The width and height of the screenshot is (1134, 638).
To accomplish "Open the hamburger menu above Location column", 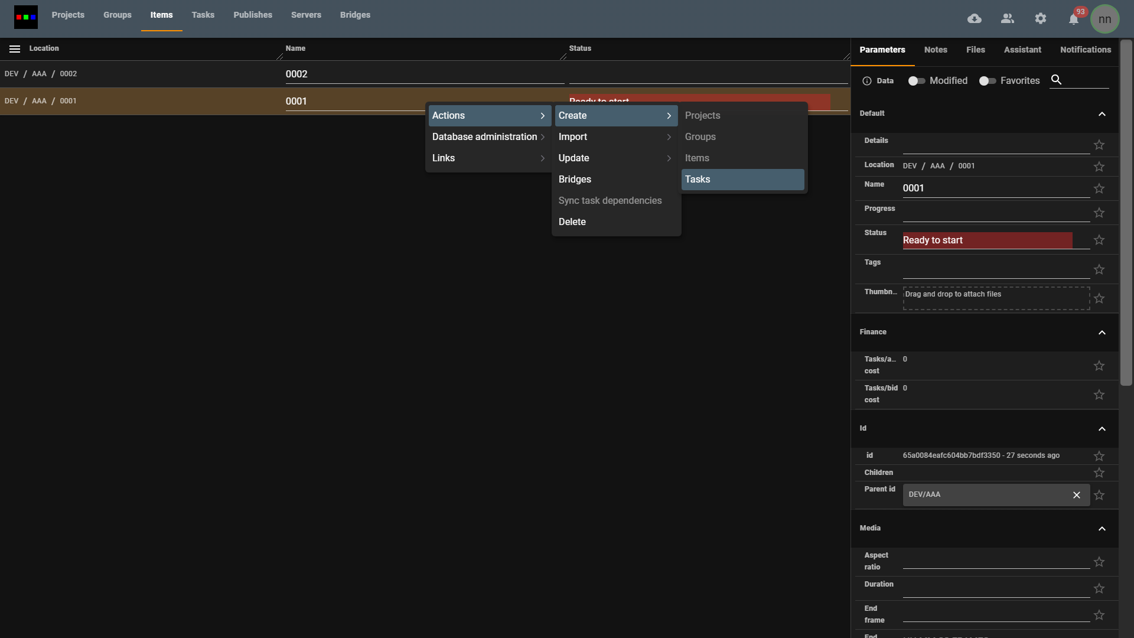I will (14, 48).
